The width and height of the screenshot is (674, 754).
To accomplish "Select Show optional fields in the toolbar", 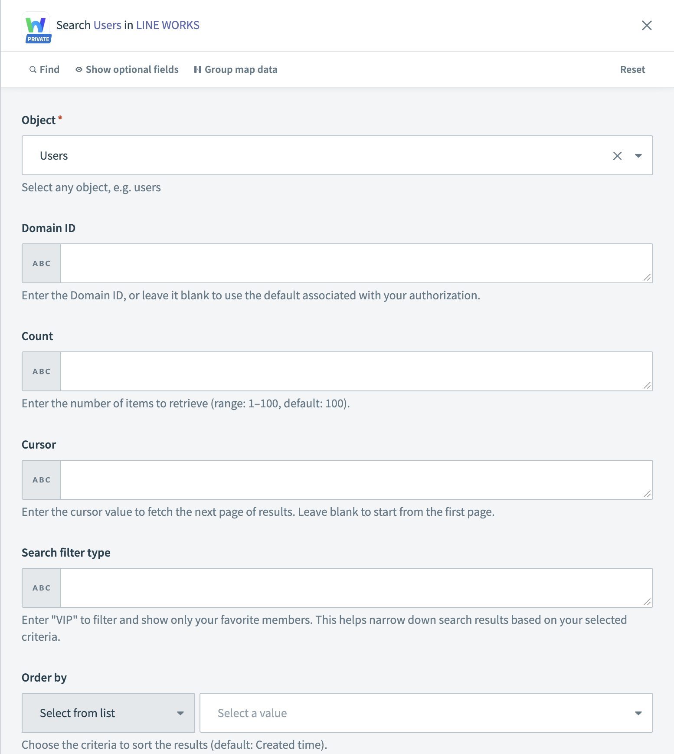I will pos(132,69).
